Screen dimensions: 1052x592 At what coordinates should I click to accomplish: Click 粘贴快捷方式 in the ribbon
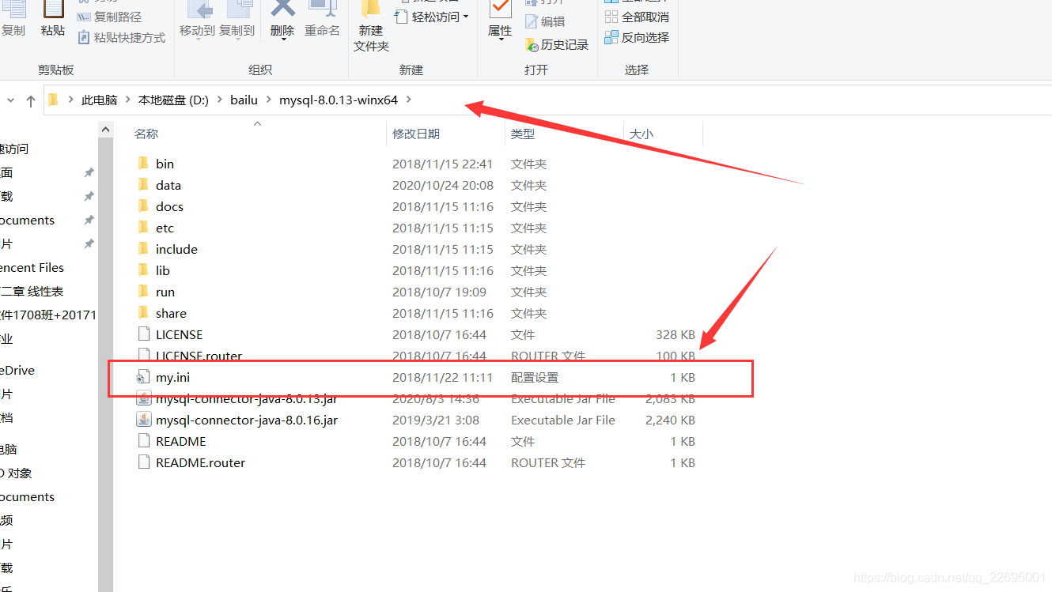pyautogui.click(x=122, y=37)
